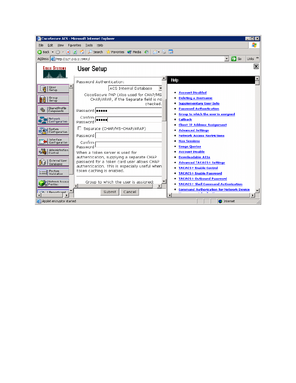The width and height of the screenshot is (296, 383).
Task: Open the Back button history dropdown arrow
Action: tap(53, 52)
